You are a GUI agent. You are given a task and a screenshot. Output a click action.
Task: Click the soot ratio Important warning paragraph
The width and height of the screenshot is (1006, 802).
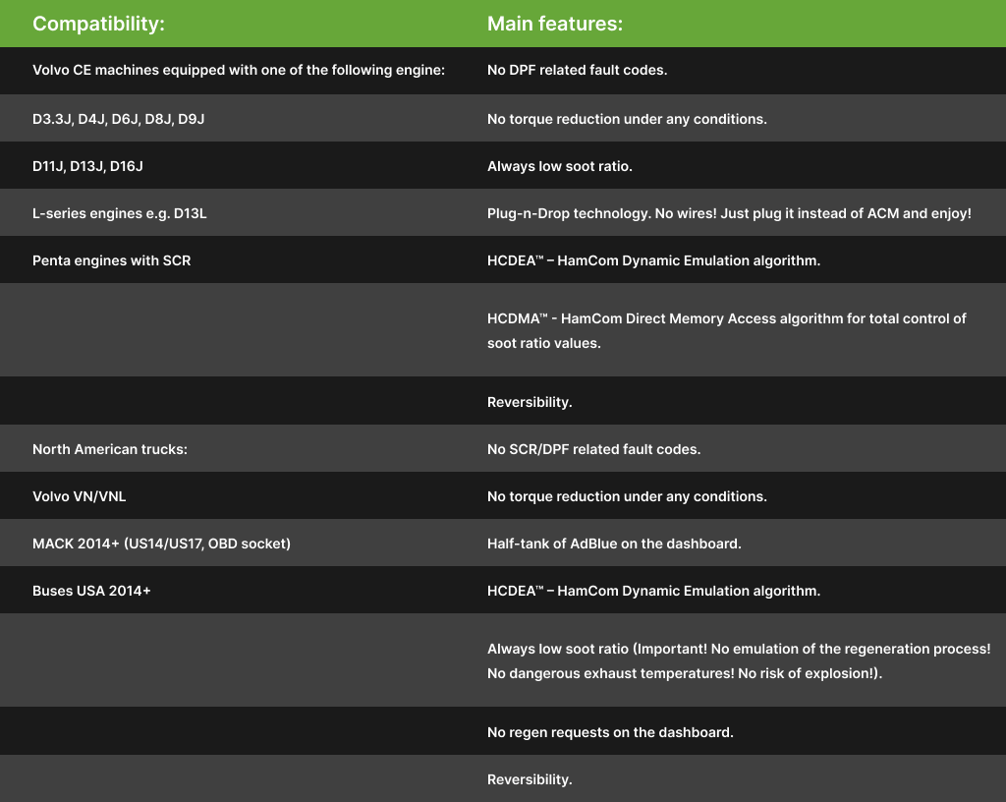tap(738, 661)
